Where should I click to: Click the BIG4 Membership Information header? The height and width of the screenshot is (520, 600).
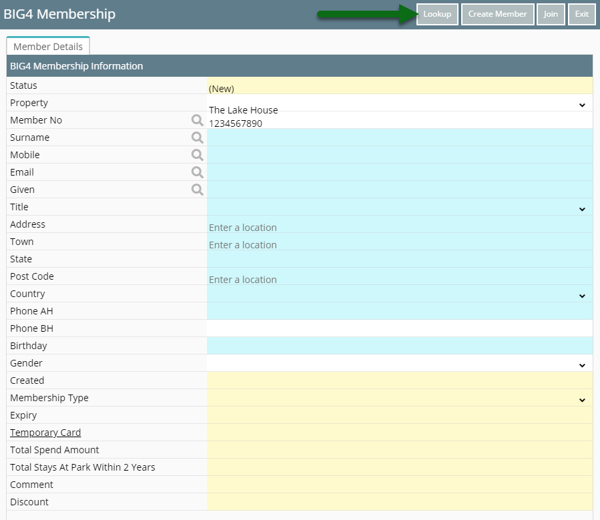(x=300, y=66)
